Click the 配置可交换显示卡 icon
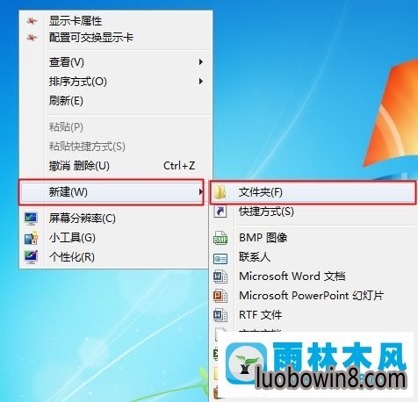Screen dimensions: 418x402 [x=32, y=38]
